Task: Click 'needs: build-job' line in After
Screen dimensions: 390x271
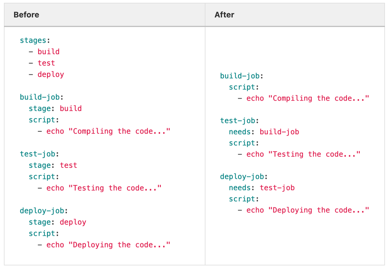Action: coord(264,132)
